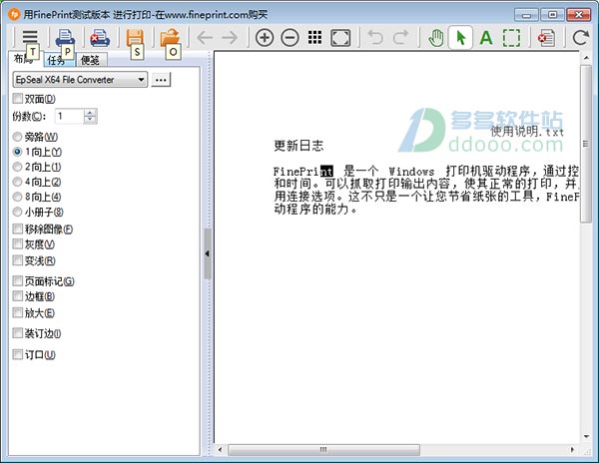The width and height of the screenshot is (599, 463).
Task: Click the refresh circular arrow icon
Action: point(581,37)
